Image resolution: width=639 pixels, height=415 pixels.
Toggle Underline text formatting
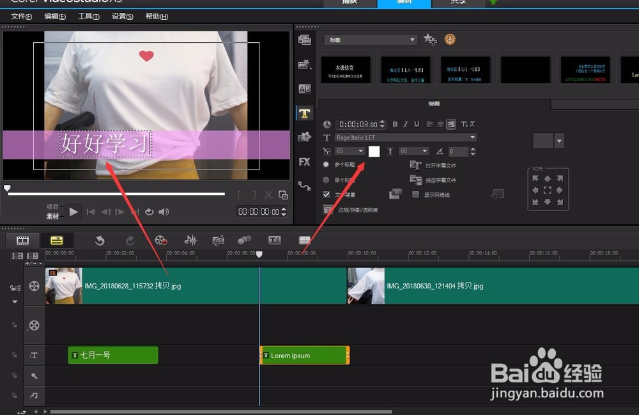pyautogui.click(x=417, y=124)
